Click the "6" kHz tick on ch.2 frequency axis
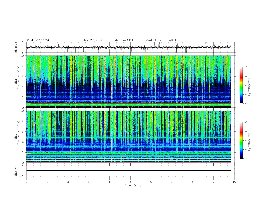264x204 pixels. (x=23, y=132)
